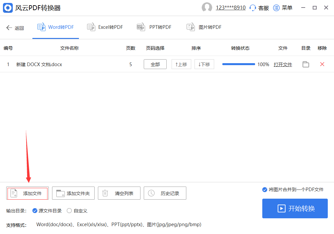Open the user avatar profile icon

pyautogui.click(x=207, y=8)
